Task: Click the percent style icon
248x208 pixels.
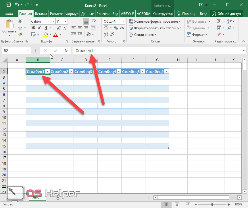Action: 116,28
